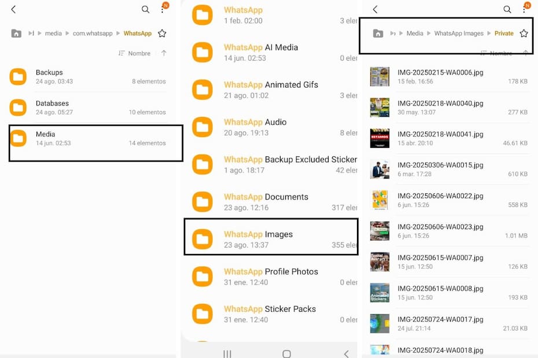Open thumbnail of IMG-20250615-WA0008.jpg

point(380,293)
